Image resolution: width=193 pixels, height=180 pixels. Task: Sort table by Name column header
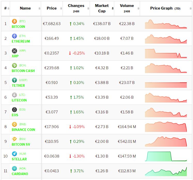(25, 8)
